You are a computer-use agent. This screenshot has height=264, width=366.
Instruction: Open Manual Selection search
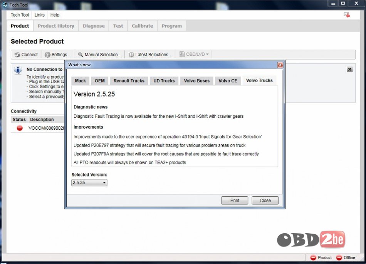click(100, 55)
